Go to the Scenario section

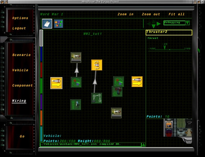coord(21,55)
